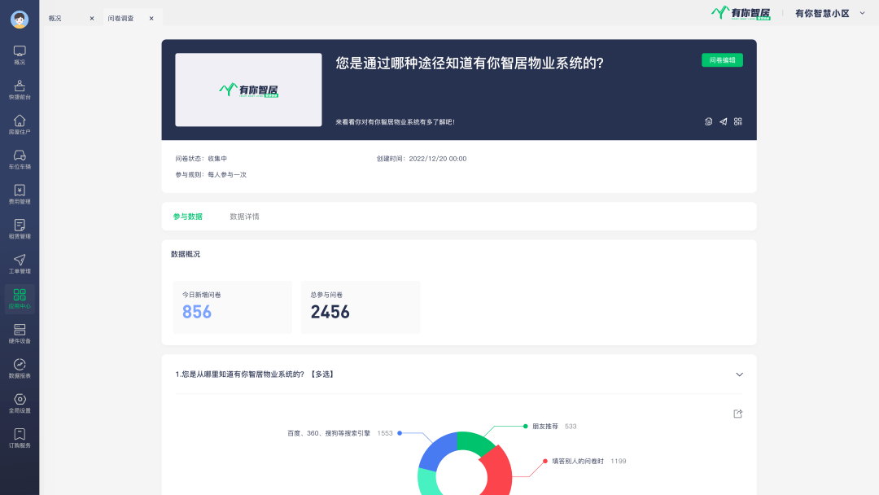The height and width of the screenshot is (495, 879).
Task: Click the question 1 title with 【多选】
Action: click(256, 375)
